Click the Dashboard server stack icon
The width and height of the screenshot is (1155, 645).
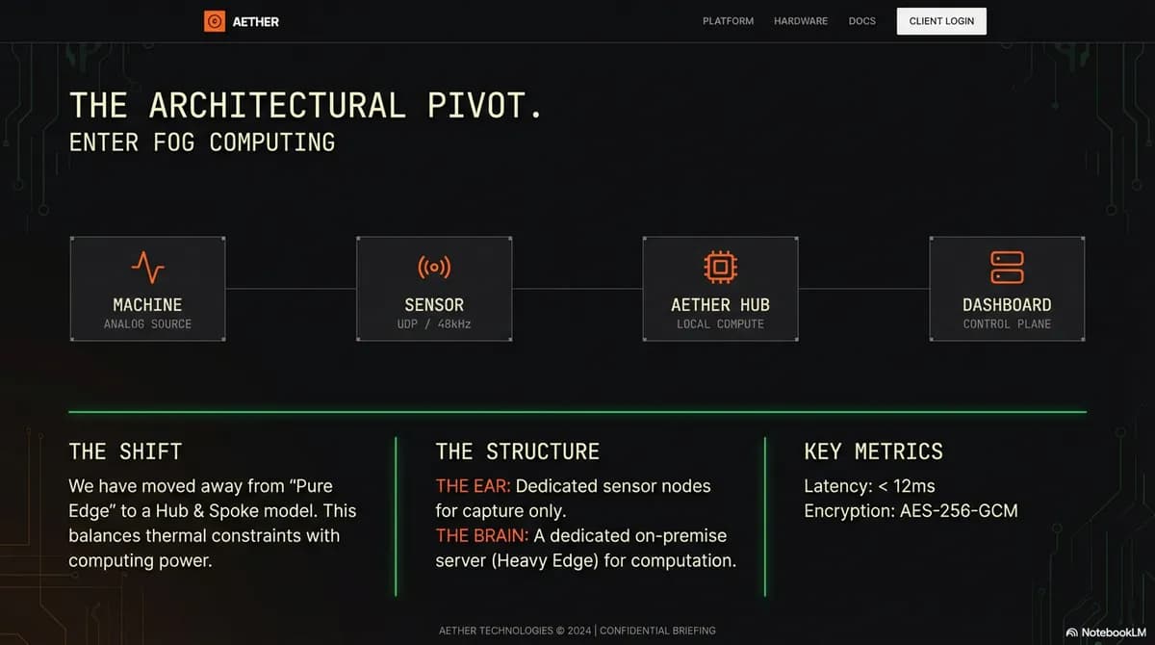point(1007,267)
